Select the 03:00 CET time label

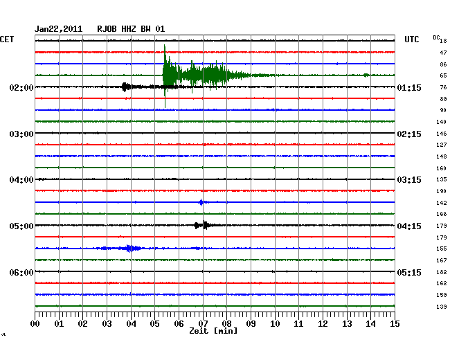[21, 134]
